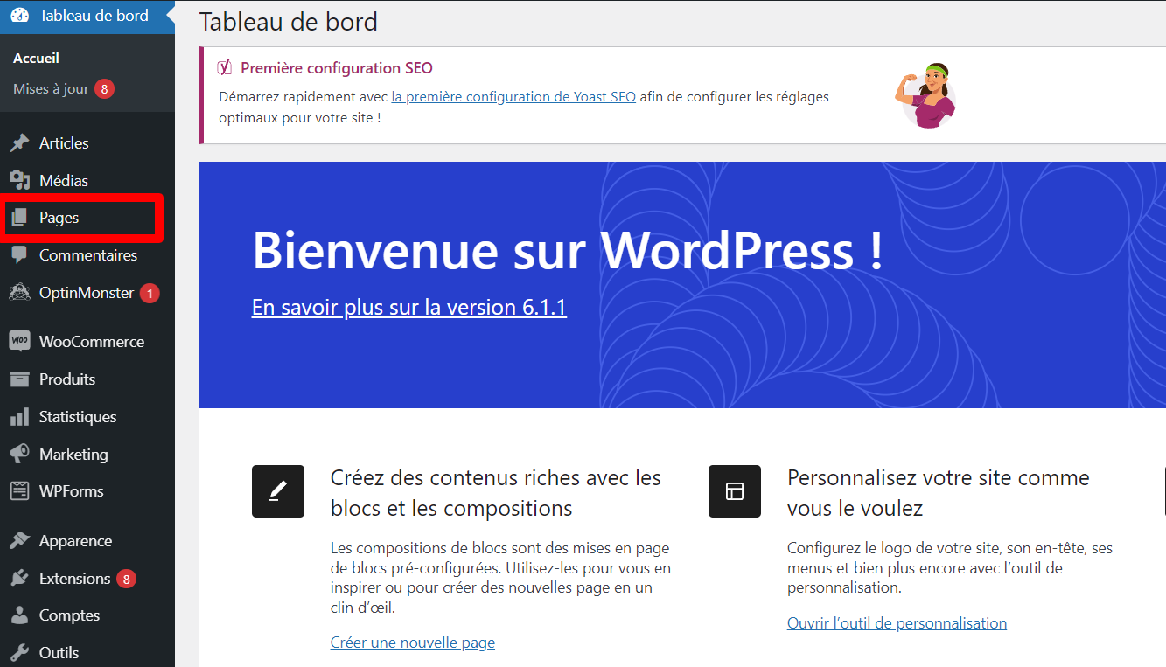Click 'En savoir plus sur la version 6.1.1'
Image resolution: width=1166 pixels, height=667 pixels.
coord(408,307)
